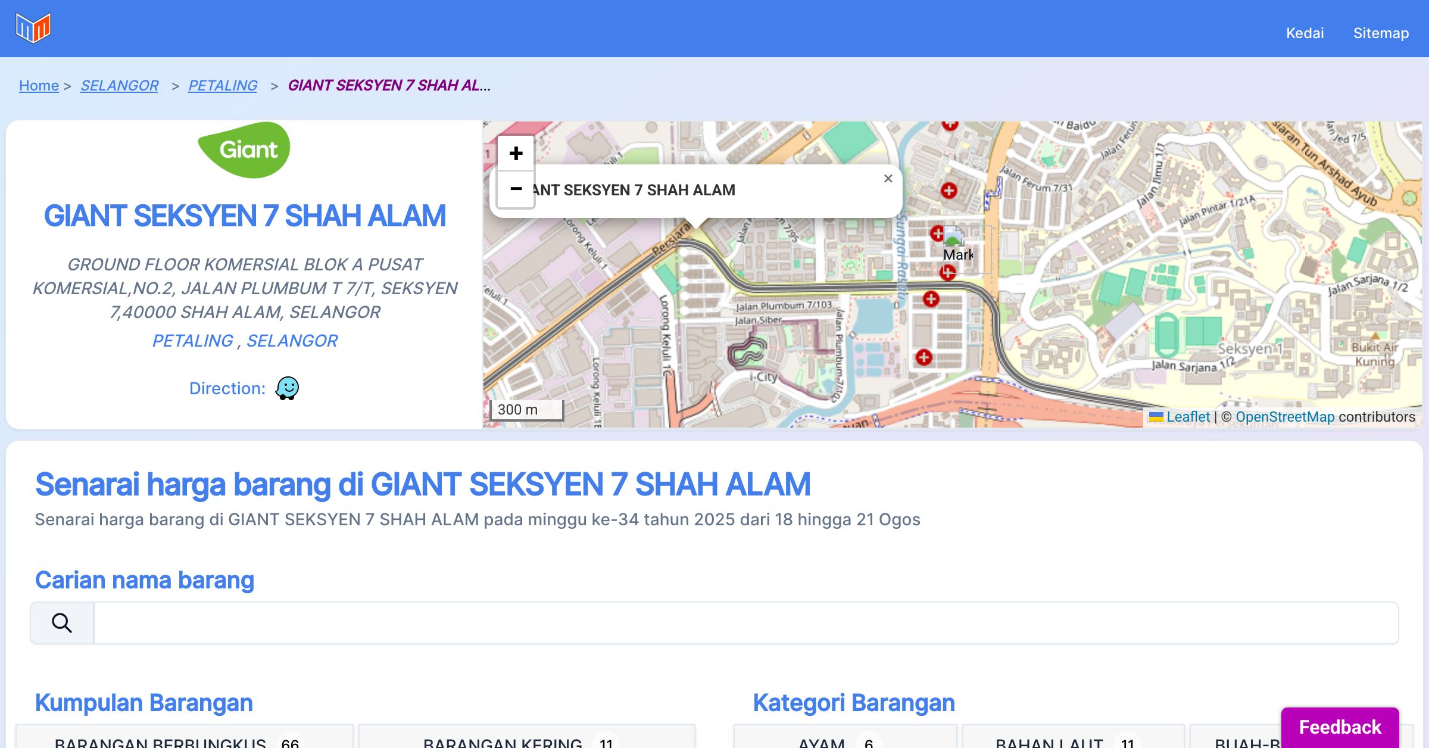This screenshot has height=748, width=1429.
Task: Open the Sitemap menu item
Action: click(1381, 33)
